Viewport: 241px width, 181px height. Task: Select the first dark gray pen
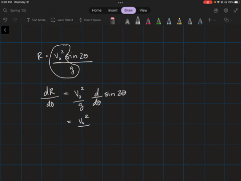(128, 21)
